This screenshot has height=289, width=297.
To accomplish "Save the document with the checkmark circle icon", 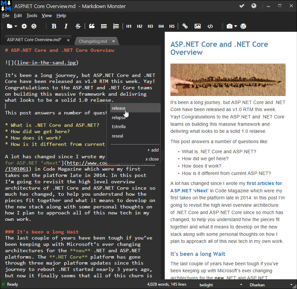I will tap(34, 26).
